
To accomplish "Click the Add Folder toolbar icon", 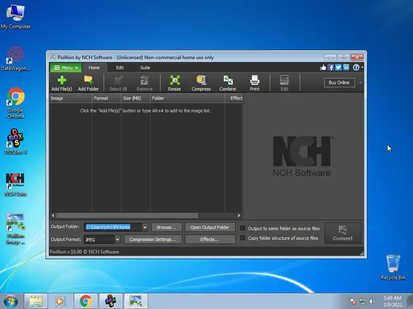I will coord(88,83).
